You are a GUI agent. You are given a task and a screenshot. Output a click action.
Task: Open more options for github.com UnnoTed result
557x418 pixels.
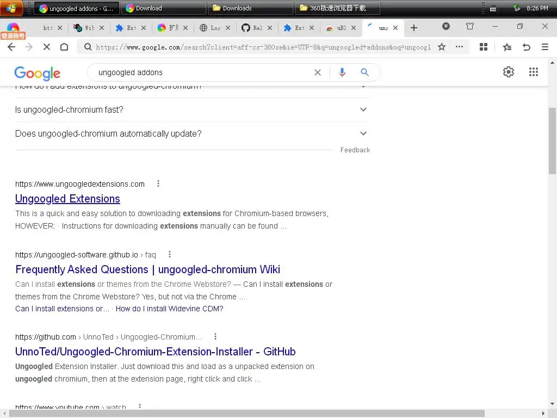tap(215, 336)
